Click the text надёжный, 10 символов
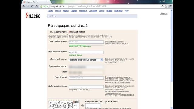The height and width of the screenshot is (109, 194). (80, 46)
